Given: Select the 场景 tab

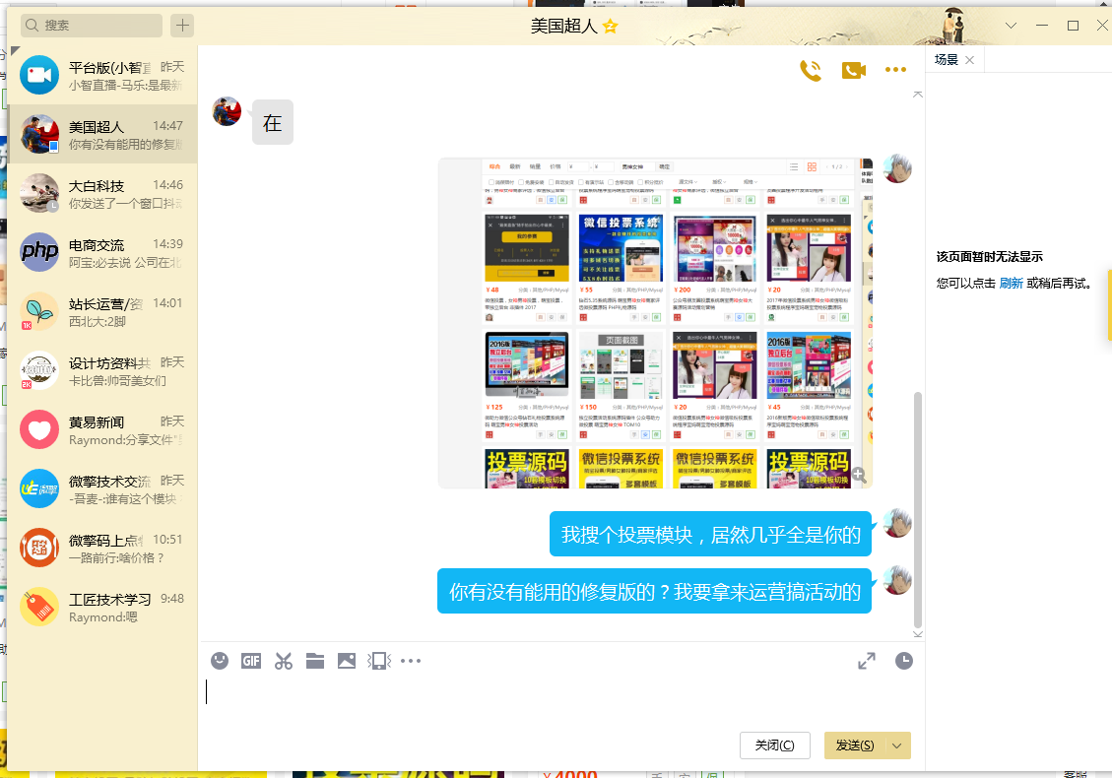Looking at the screenshot, I should (x=946, y=60).
